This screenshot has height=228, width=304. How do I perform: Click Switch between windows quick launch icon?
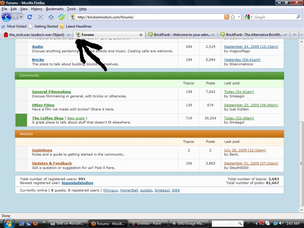[29, 224]
